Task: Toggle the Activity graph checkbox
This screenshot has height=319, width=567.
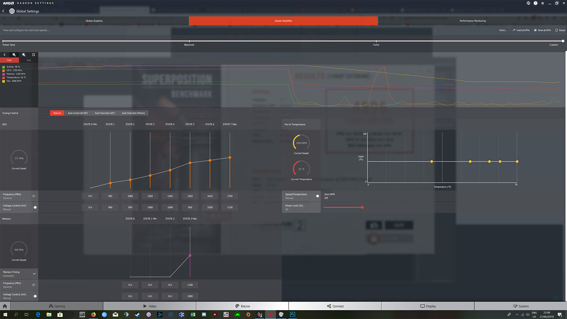Action: coord(4,66)
